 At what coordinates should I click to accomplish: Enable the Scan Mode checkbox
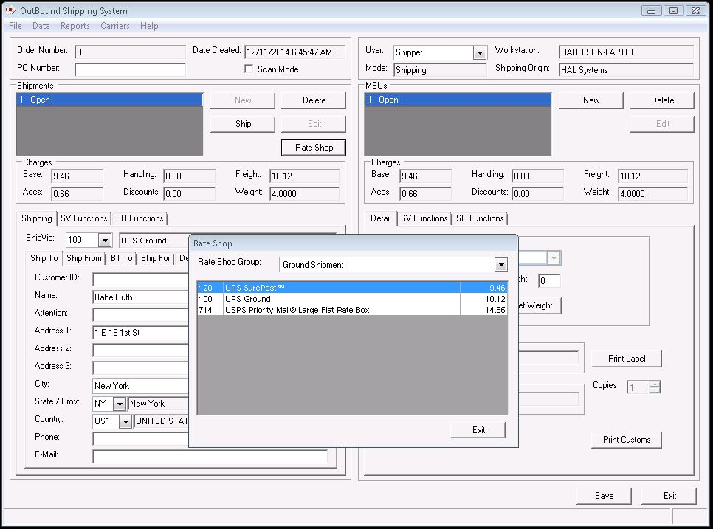pyautogui.click(x=249, y=69)
